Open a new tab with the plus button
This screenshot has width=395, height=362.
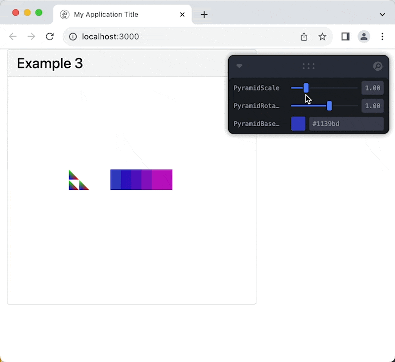click(x=204, y=14)
